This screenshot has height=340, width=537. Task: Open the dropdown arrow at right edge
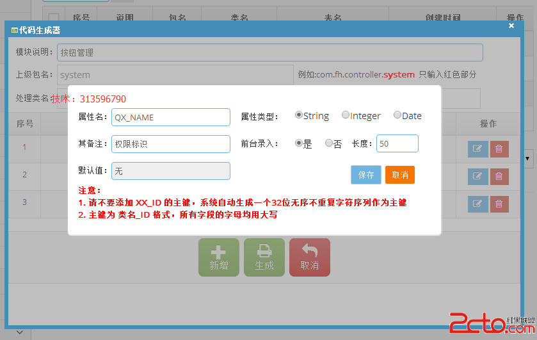tap(527, 158)
